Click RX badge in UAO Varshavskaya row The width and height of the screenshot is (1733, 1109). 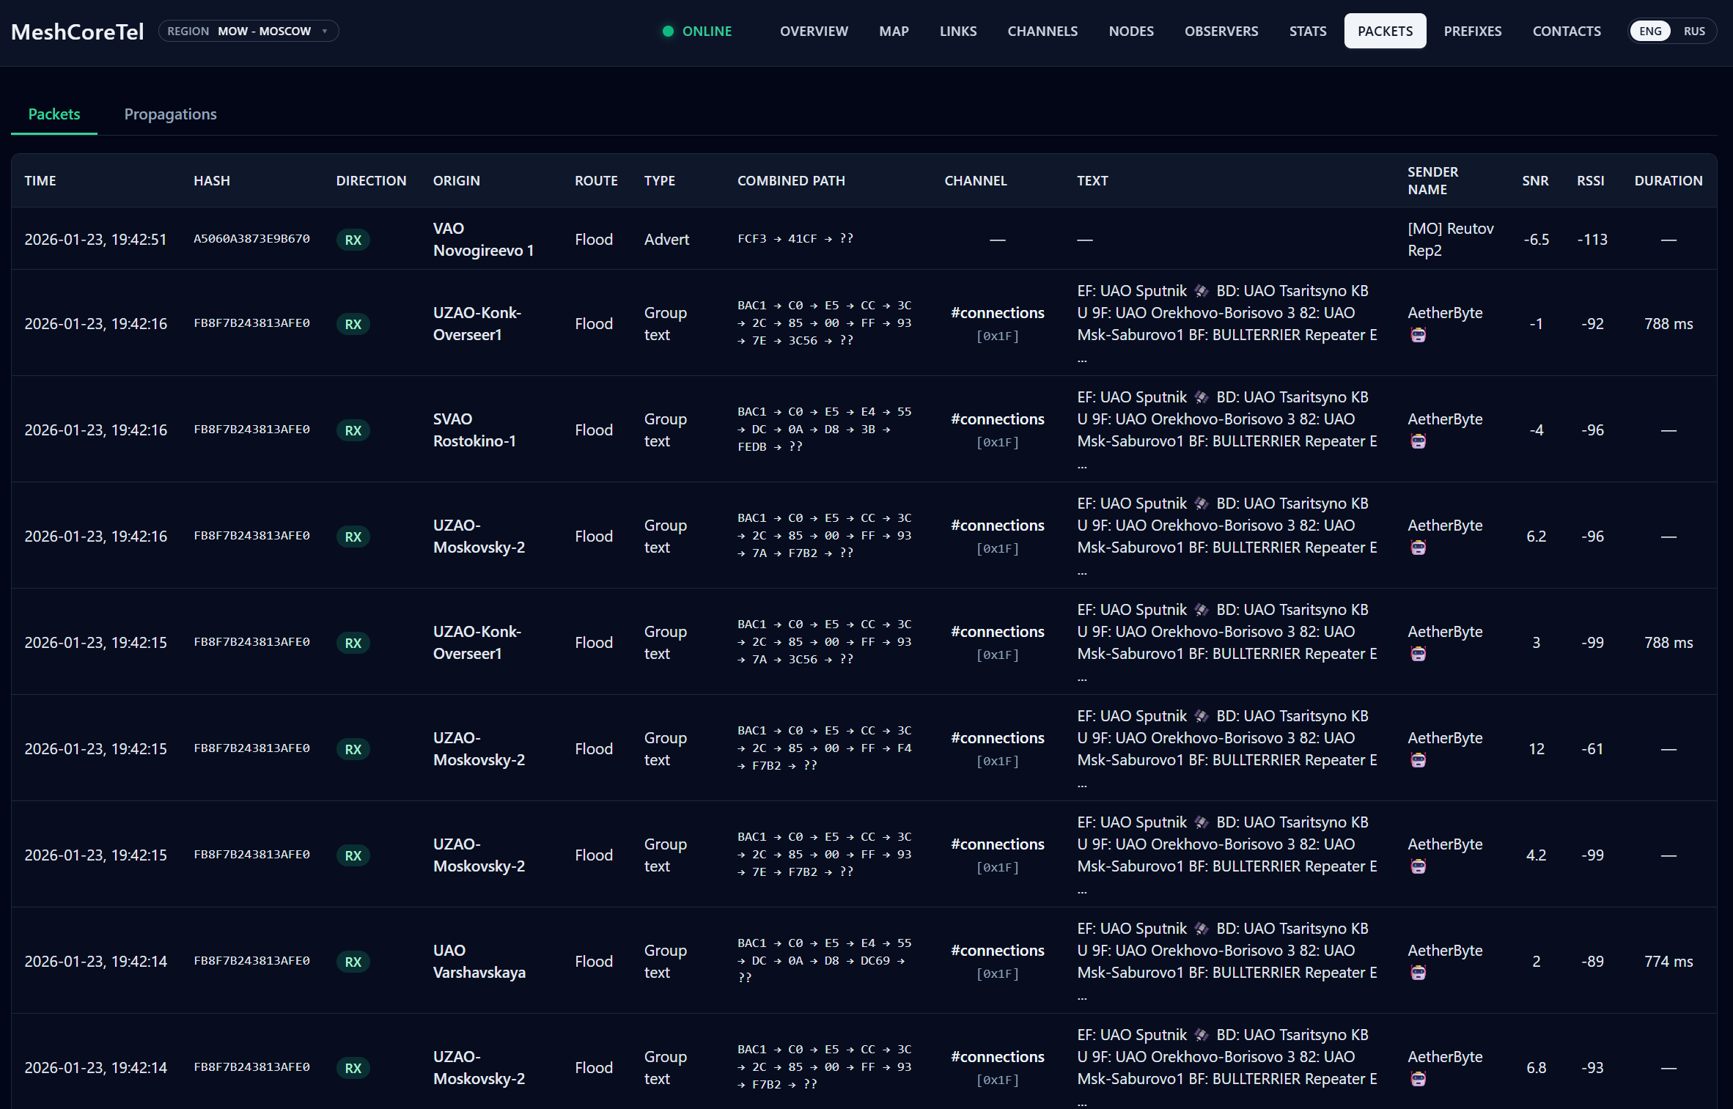pyautogui.click(x=353, y=962)
